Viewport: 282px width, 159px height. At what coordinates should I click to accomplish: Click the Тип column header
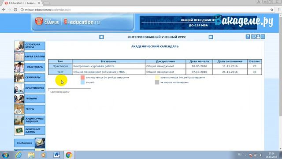pos(60,61)
